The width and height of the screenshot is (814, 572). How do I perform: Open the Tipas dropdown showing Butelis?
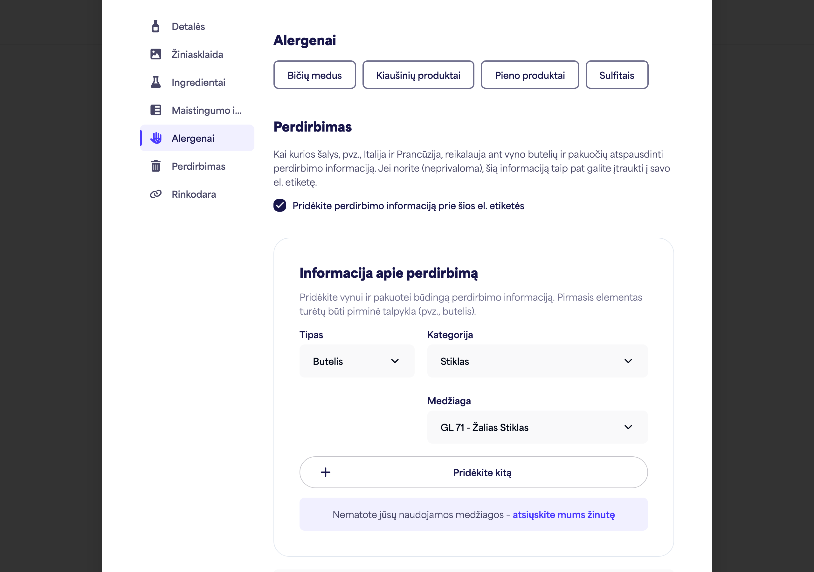point(357,361)
